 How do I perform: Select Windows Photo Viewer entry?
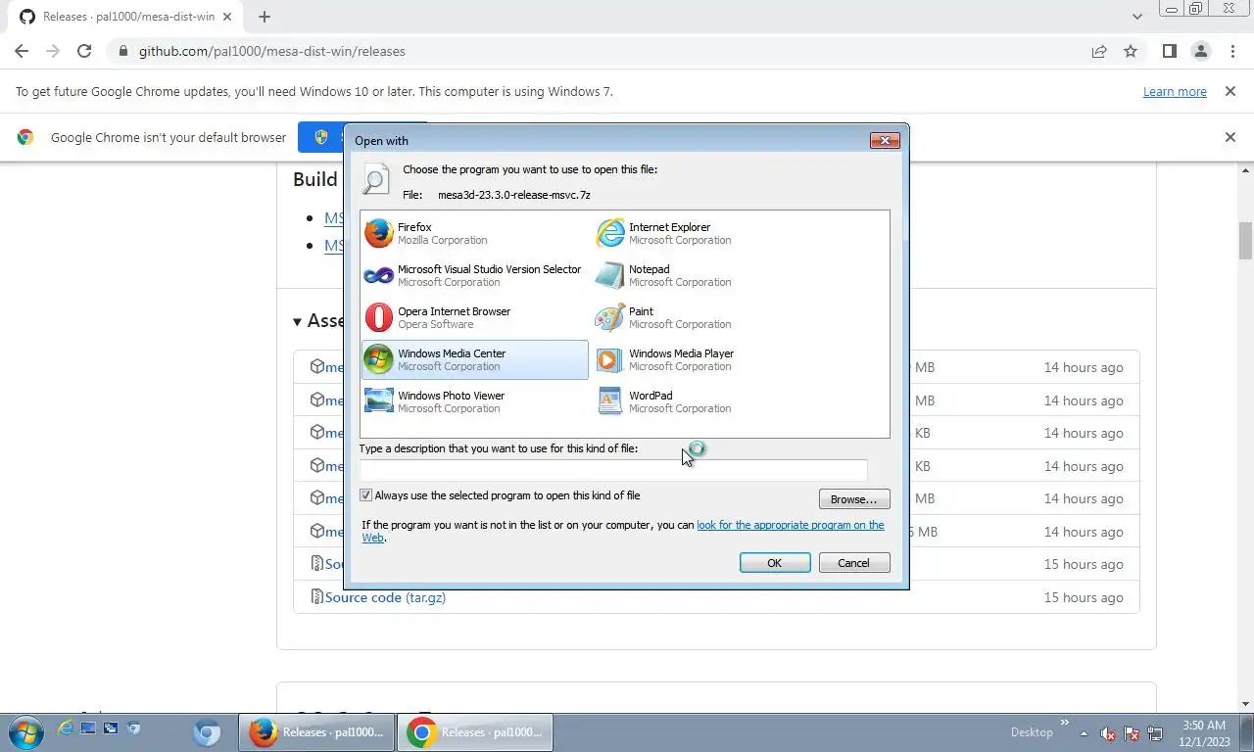tap(475, 401)
